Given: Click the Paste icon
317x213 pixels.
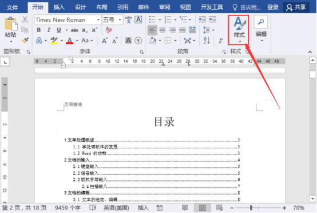Looking at the screenshot, I should click(x=10, y=24).
